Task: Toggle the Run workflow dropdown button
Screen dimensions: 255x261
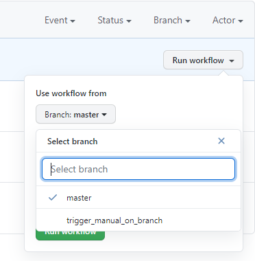Action: (203, 60)
